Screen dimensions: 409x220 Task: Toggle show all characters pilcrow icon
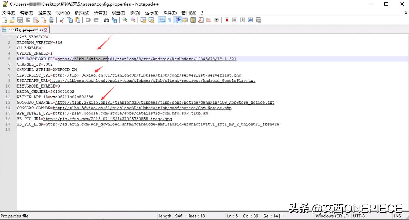pos(169,20)
